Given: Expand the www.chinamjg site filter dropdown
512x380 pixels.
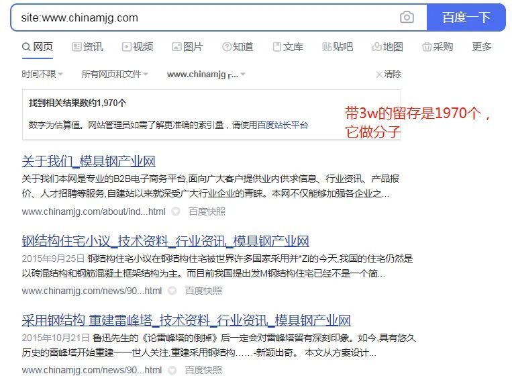Looking at the screenshot, I should [x=206, y=75].
